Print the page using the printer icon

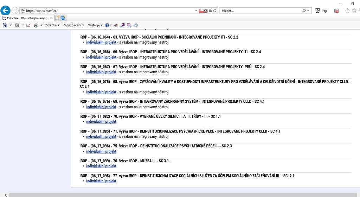36,25
